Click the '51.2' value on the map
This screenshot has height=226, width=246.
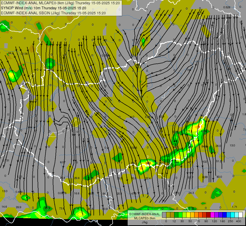219,161
